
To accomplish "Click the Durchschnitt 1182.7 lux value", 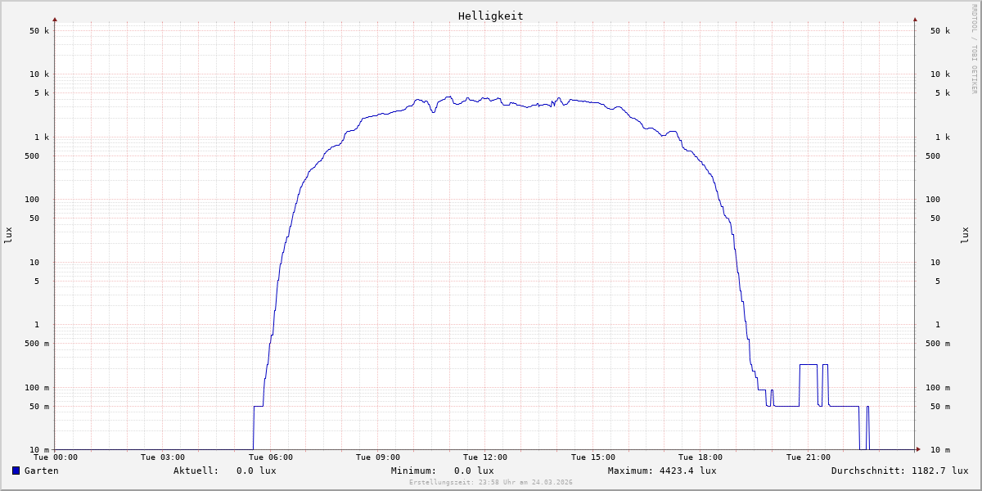I will pyautogui.click(x=939, y=471).
